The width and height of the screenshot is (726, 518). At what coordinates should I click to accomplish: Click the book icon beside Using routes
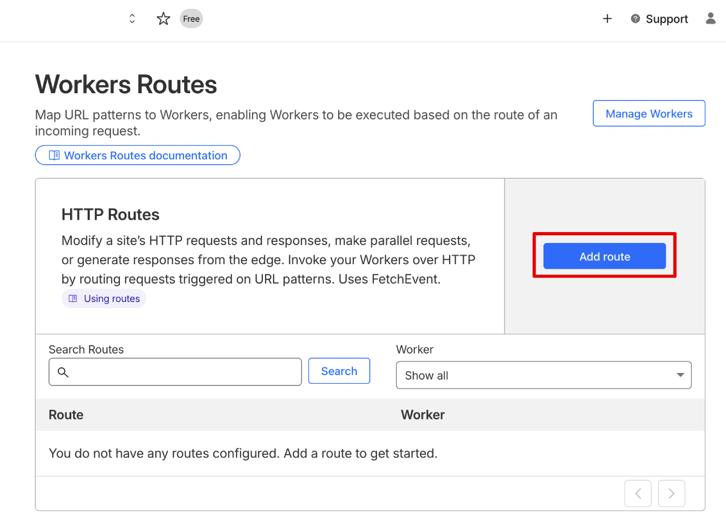73,298
